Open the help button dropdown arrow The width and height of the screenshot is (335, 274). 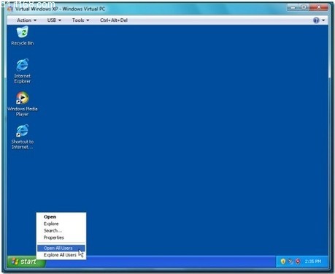point(323,20)
